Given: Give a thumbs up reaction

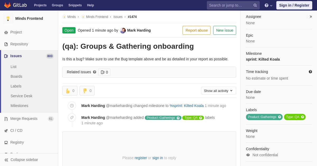Looking at the screenshot, I should [x=70, y=91].
